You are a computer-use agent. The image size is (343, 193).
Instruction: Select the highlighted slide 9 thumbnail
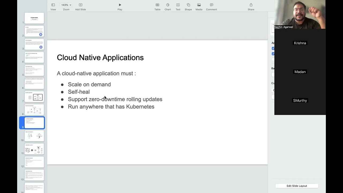[34, 123]
